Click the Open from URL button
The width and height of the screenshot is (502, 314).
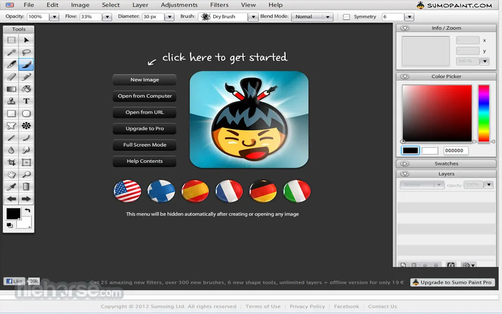pyautogui.click(x=144, y=112)
